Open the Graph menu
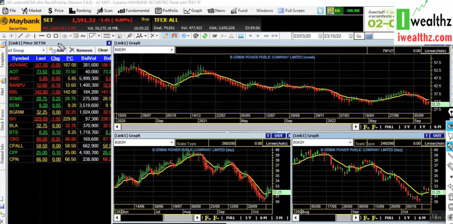The height and width of the screenshot is (224, 453). [x=193, y=11]
